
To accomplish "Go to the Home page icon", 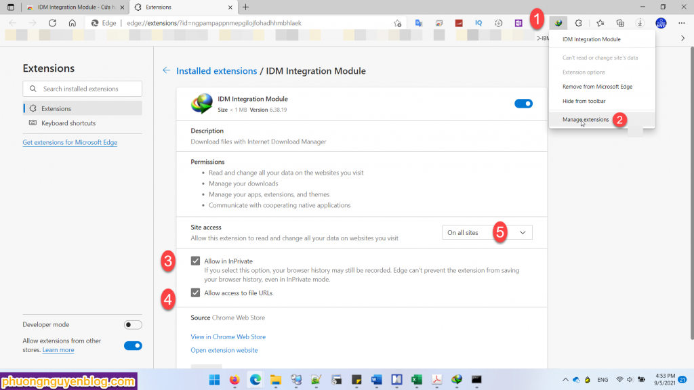I will click(x=72, y=23).
